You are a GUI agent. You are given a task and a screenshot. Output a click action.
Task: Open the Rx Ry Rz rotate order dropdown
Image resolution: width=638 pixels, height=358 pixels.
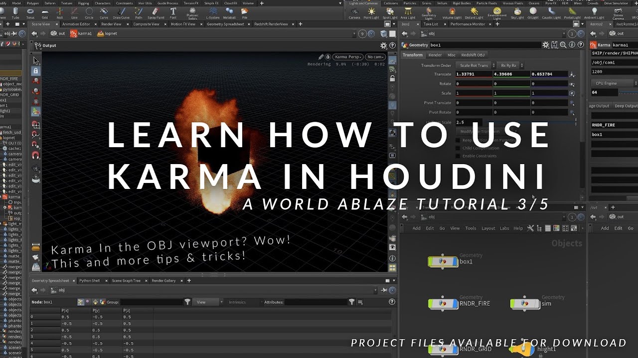pos(510,65)
